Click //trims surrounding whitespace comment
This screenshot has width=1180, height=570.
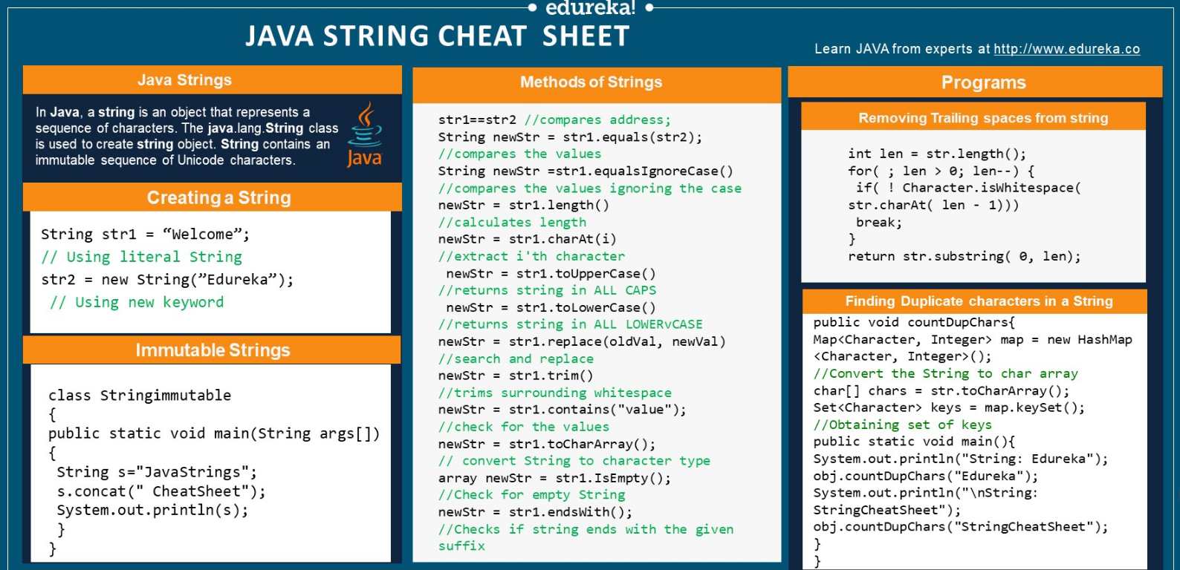555,393
